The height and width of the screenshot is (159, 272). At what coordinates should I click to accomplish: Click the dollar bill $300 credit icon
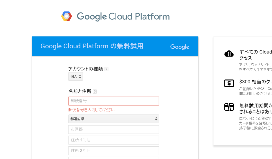229,83
